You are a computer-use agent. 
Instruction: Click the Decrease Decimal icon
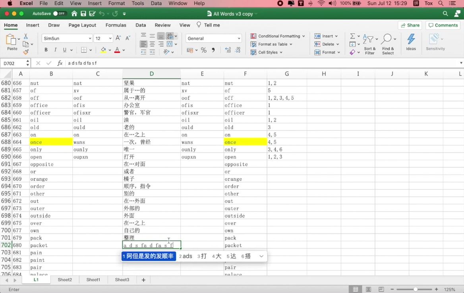[238, 50]
